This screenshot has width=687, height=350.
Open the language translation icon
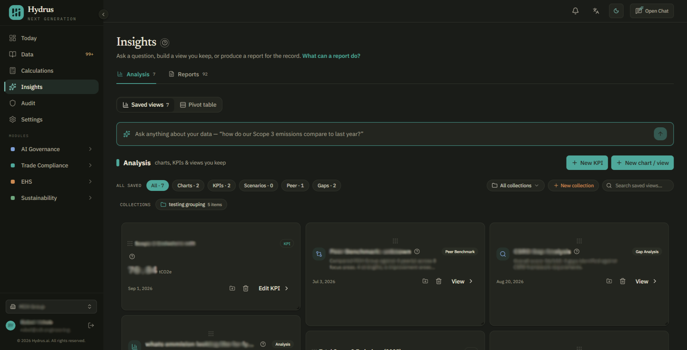[596, 11]
